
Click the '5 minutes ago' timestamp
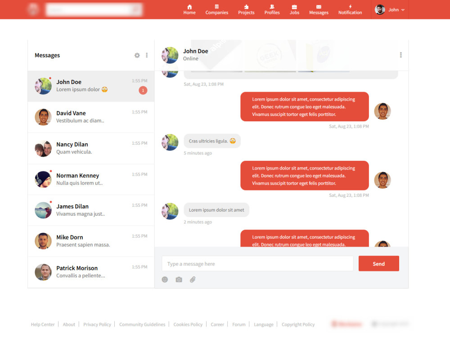pyautogui.click(x=198, y=153)
